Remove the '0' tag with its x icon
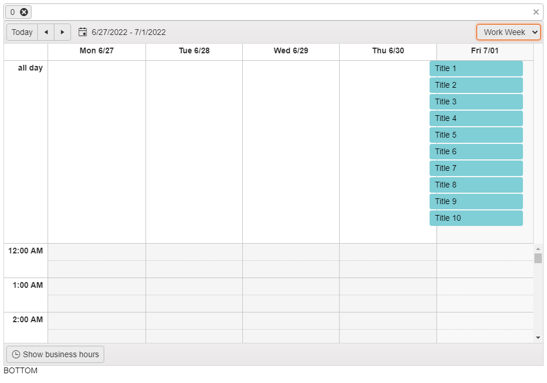This screenshot has width=547, height=383. (23, 12)
